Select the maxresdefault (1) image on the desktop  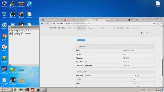[x=21, y=82]
